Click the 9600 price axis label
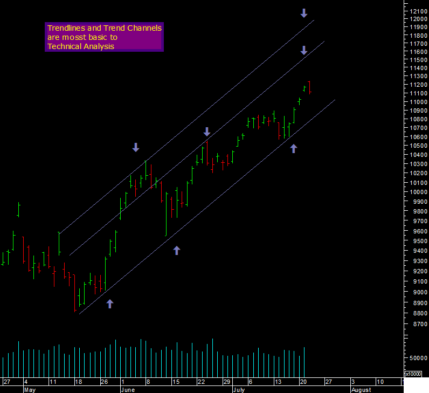The width and height of the screenshot is (429, 393). (x=420, y=231)
